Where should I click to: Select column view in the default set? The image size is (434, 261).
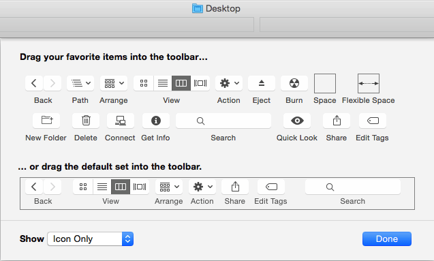point(121,187)
